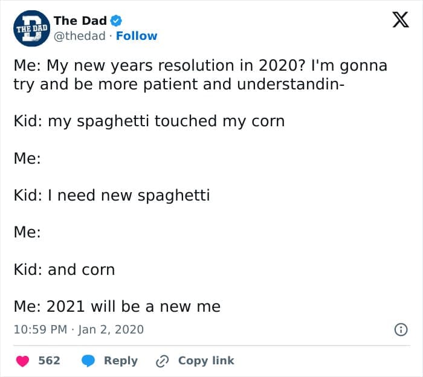Like the tweet with the heart icon
The width and height of the screenshot is (423, 377).
click(x=22, y=361)
